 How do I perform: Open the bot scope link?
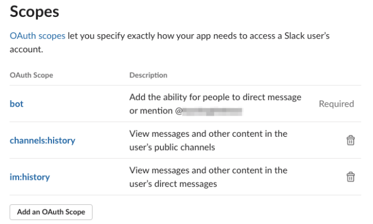[16, 104]
